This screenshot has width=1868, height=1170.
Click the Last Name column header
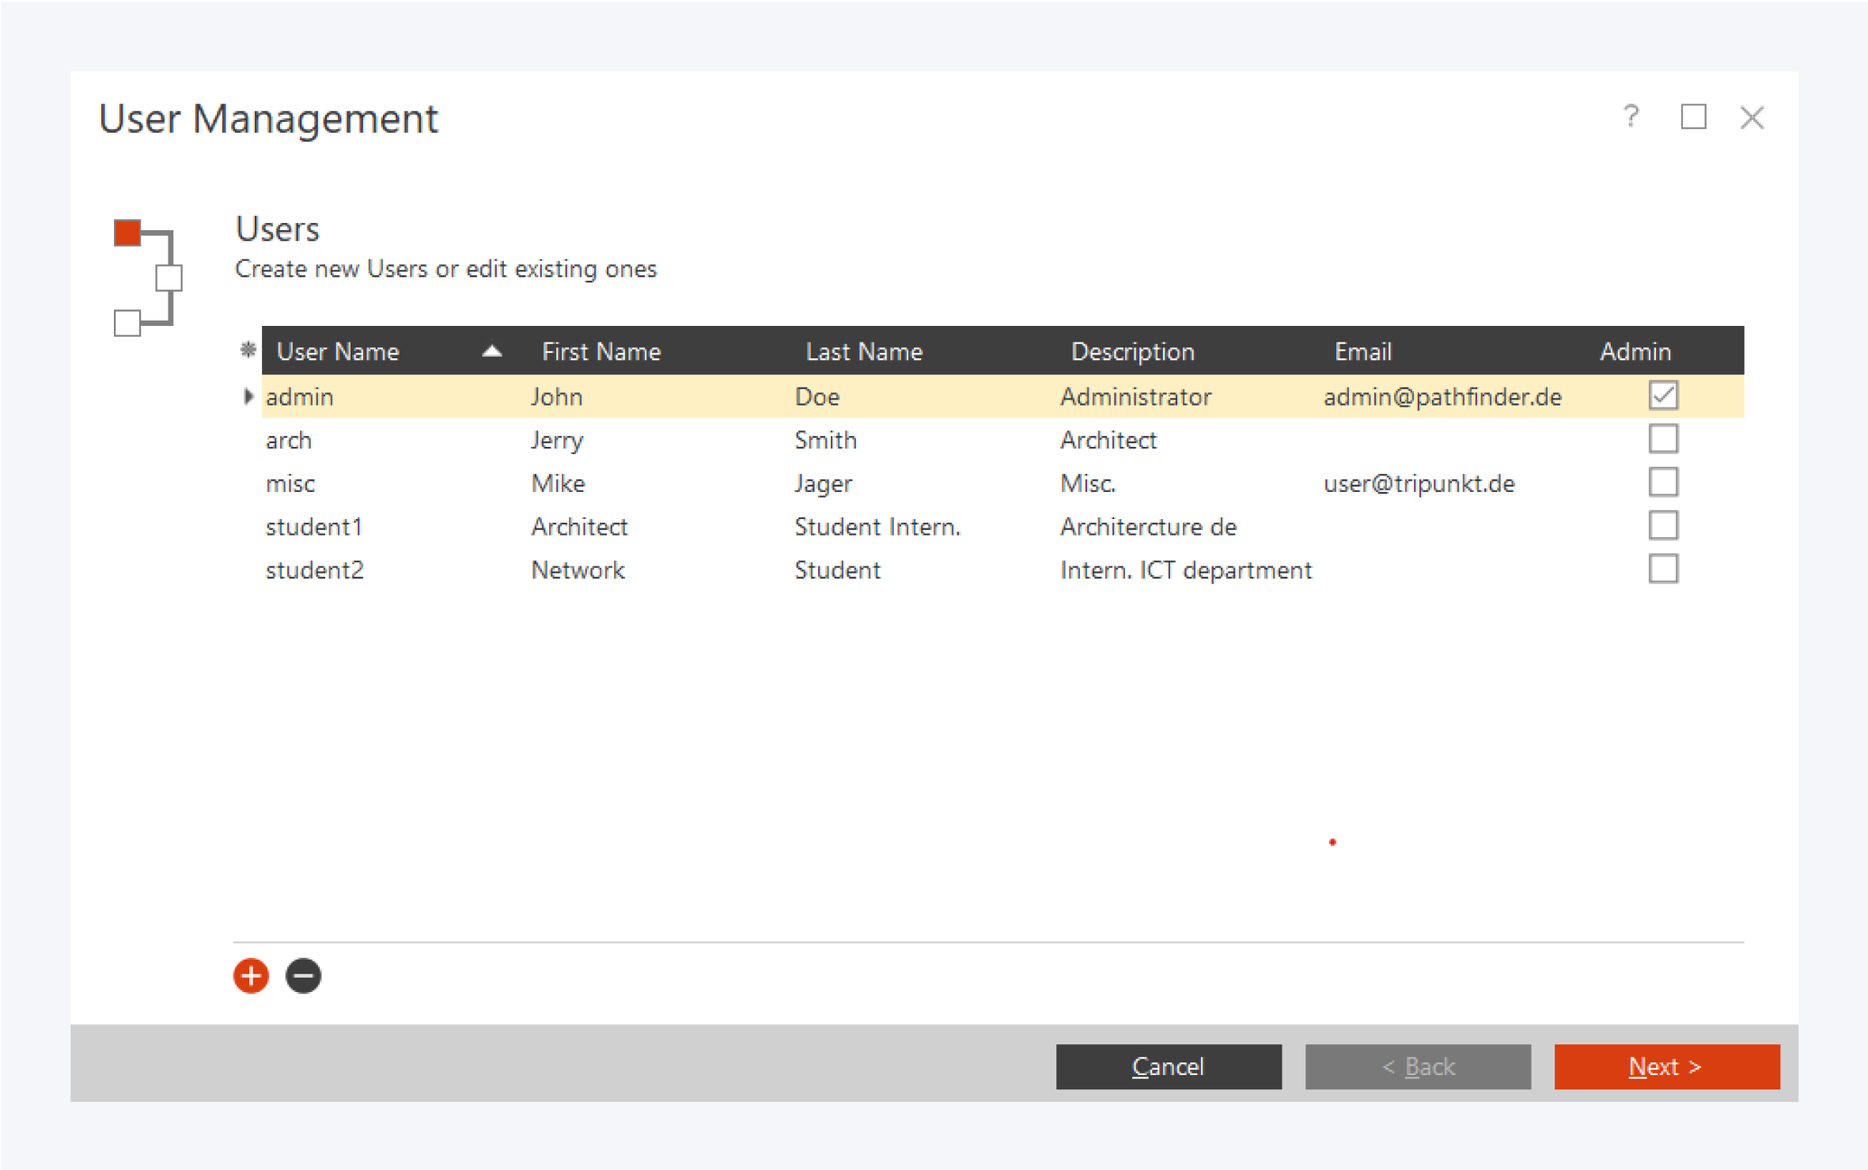coord(864,351)
